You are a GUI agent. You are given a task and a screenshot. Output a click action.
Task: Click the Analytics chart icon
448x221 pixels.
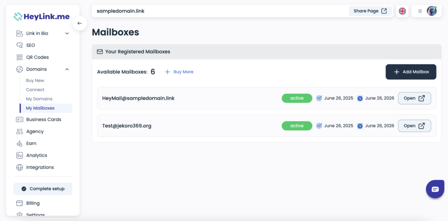[19, 155]
